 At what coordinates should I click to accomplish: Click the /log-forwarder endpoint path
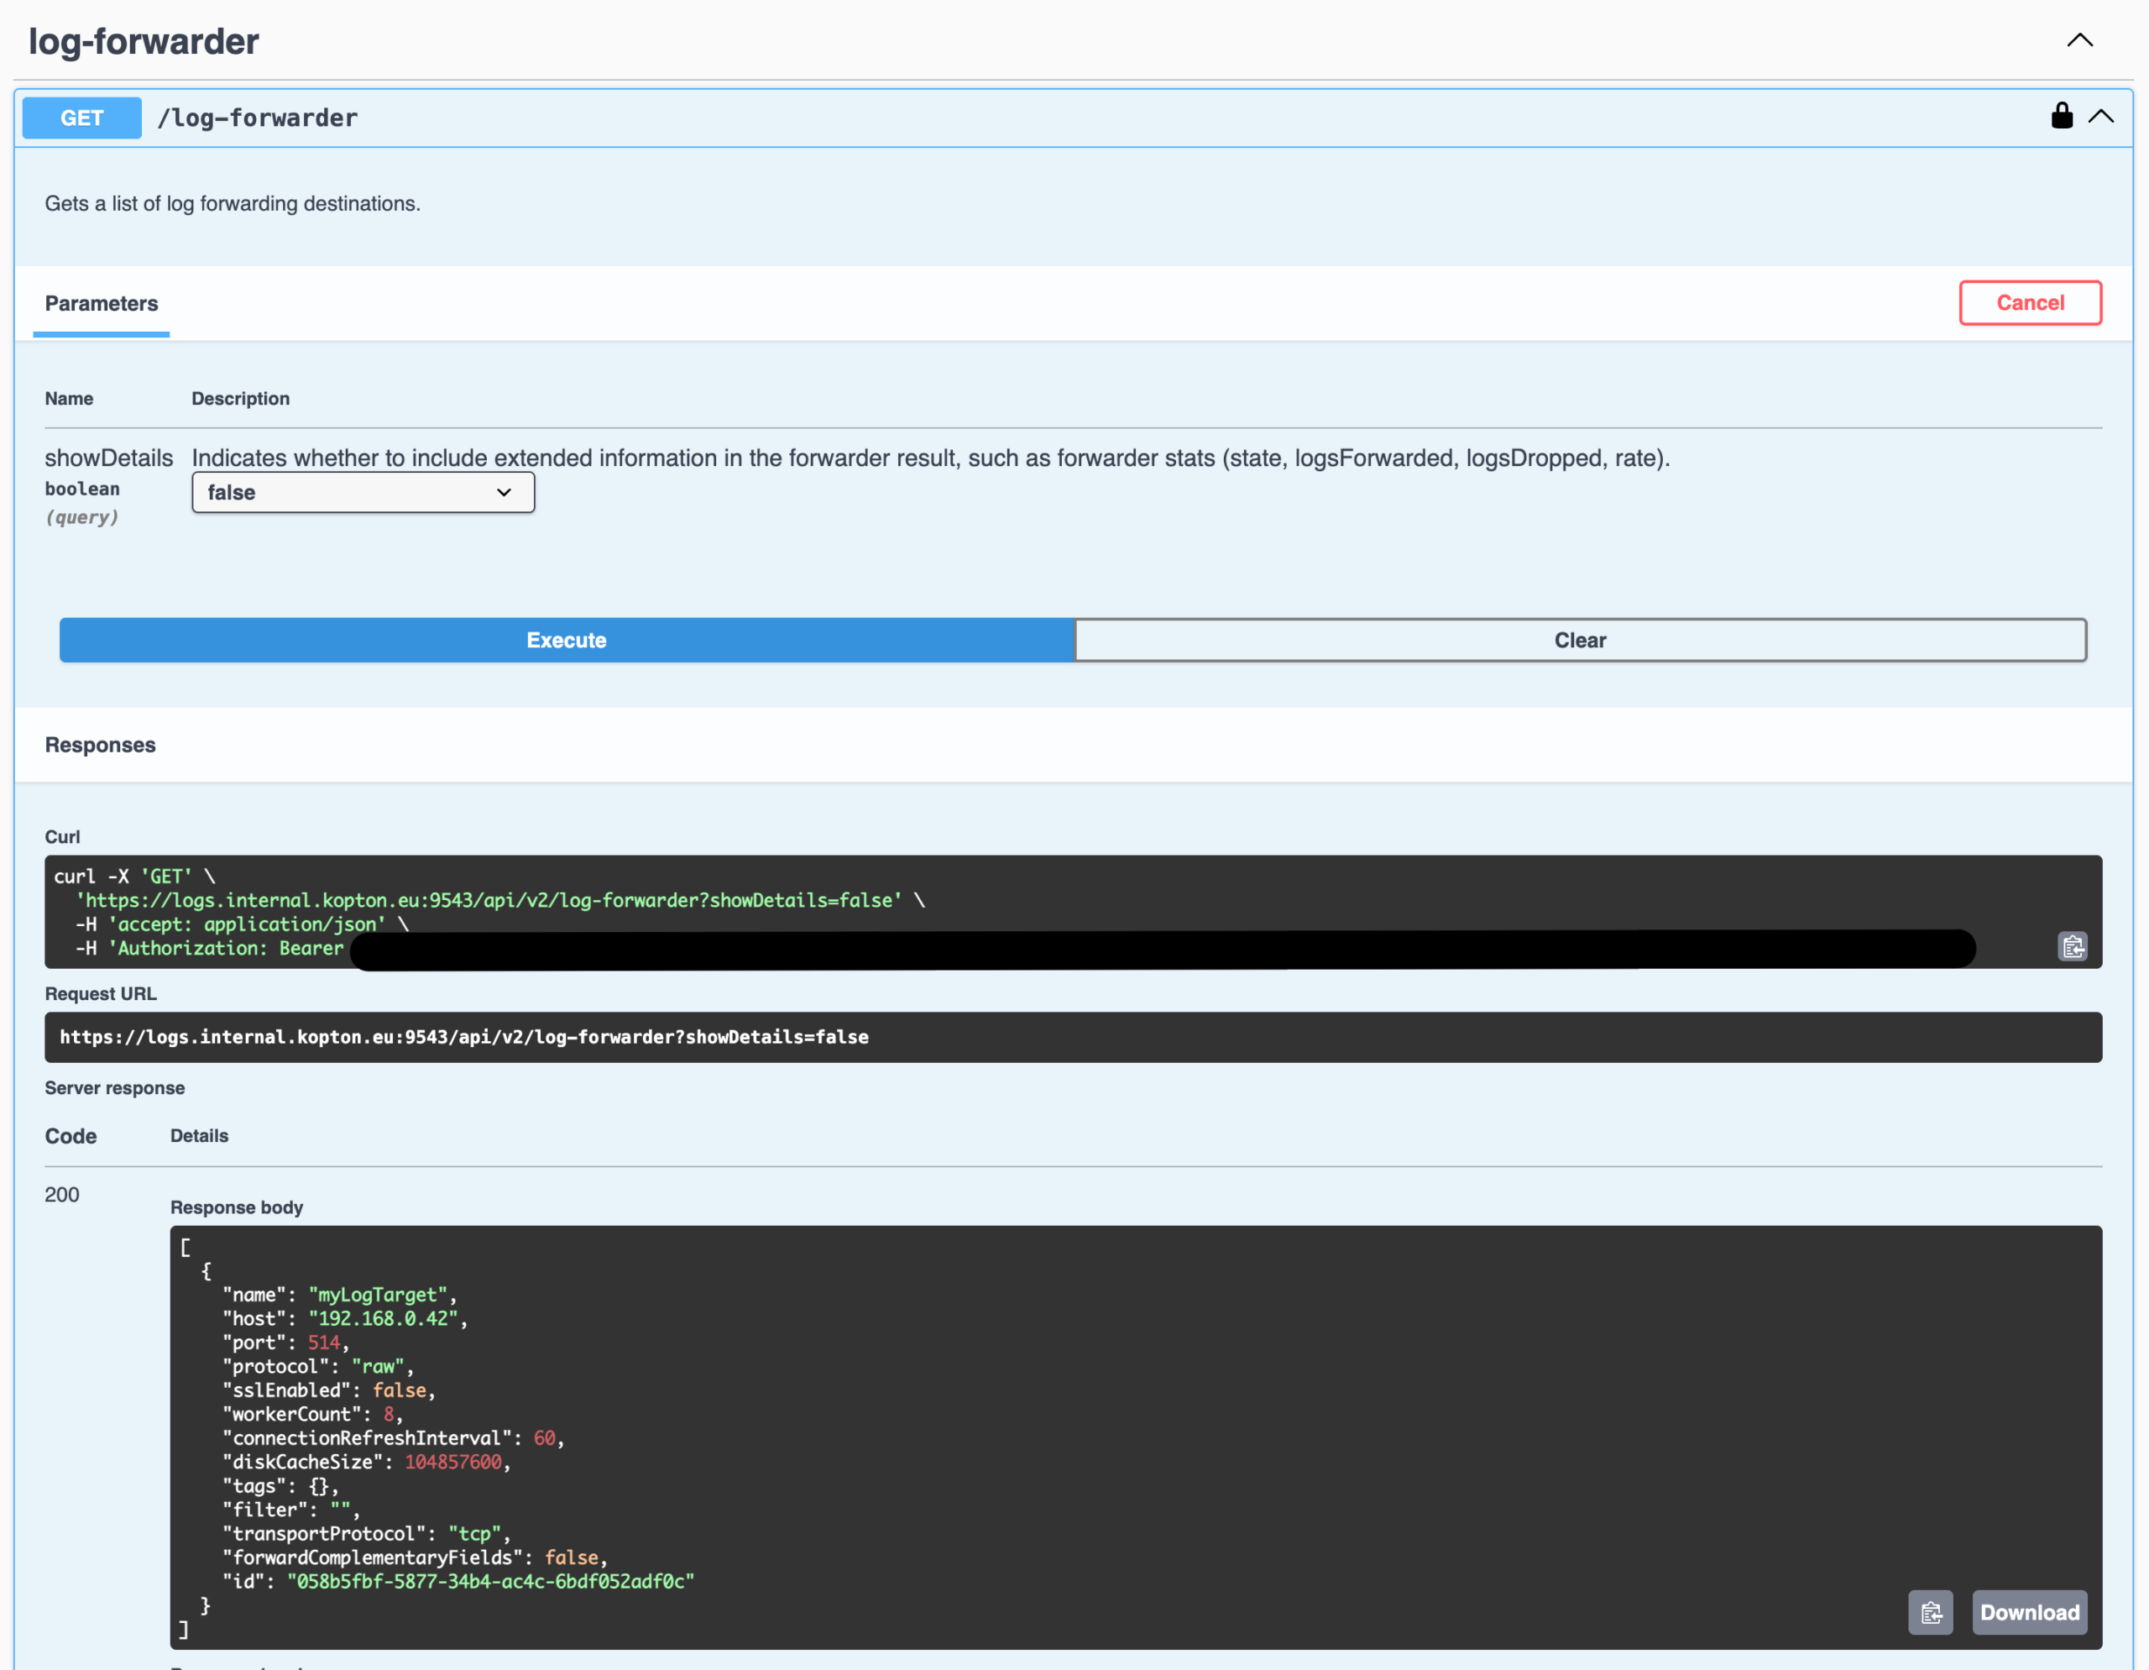point(258,118)
